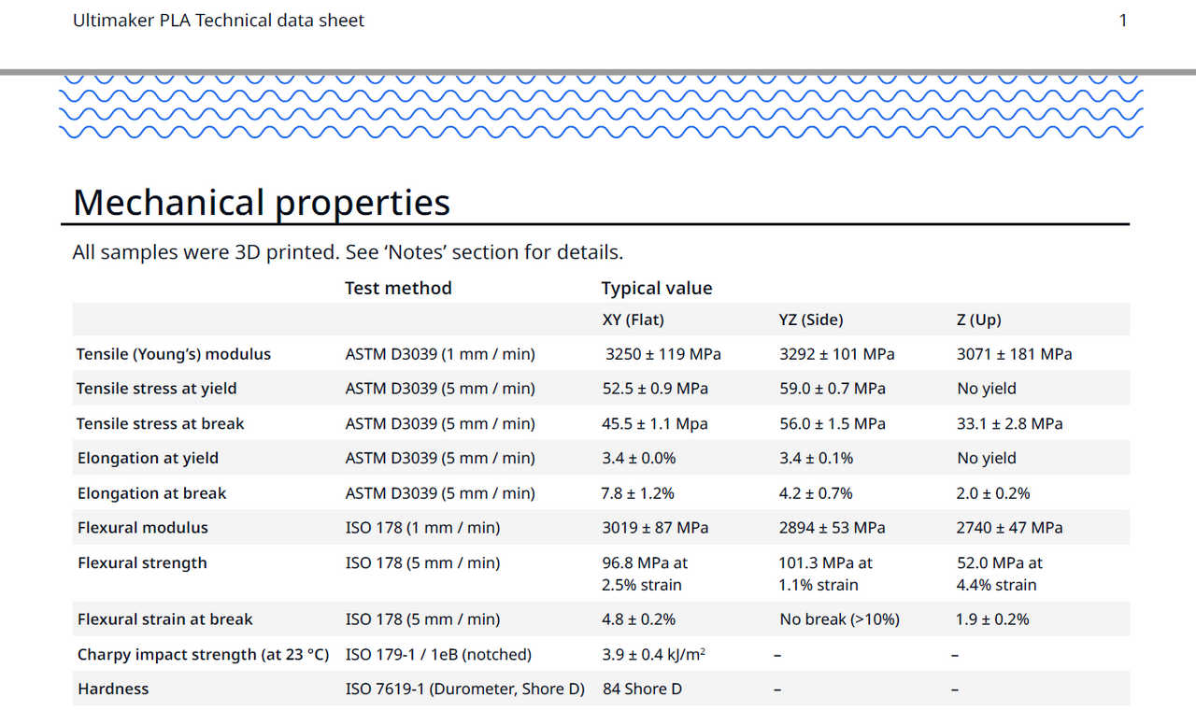Click the Tensile stress at break label
1196x711 pixels.
tap(160, 422)
